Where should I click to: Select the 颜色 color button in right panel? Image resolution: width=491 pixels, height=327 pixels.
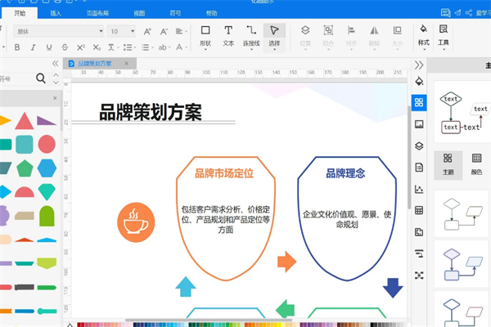coord(476,164)
